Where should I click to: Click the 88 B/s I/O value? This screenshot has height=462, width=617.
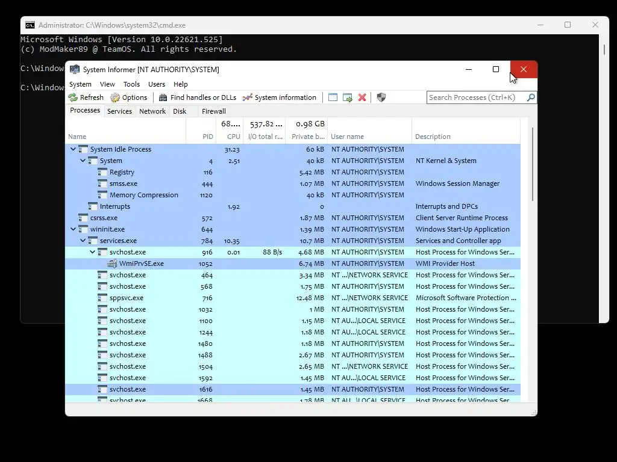point(272,252)
